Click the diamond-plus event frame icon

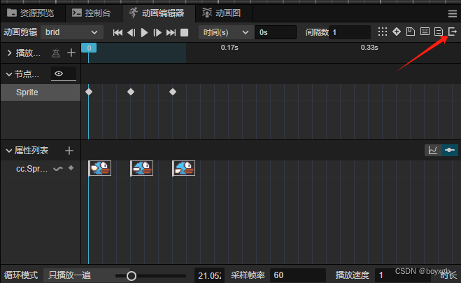click(397, 32)
